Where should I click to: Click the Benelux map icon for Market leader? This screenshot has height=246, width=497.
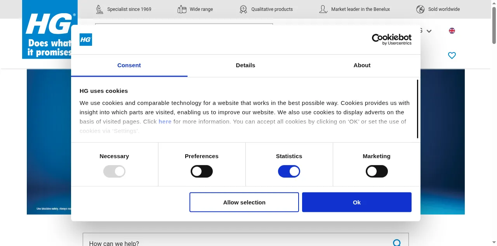click(x=323, y=9)
